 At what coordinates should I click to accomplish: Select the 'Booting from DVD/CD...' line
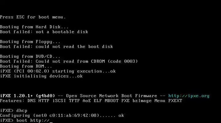click(x=30, y=57)
